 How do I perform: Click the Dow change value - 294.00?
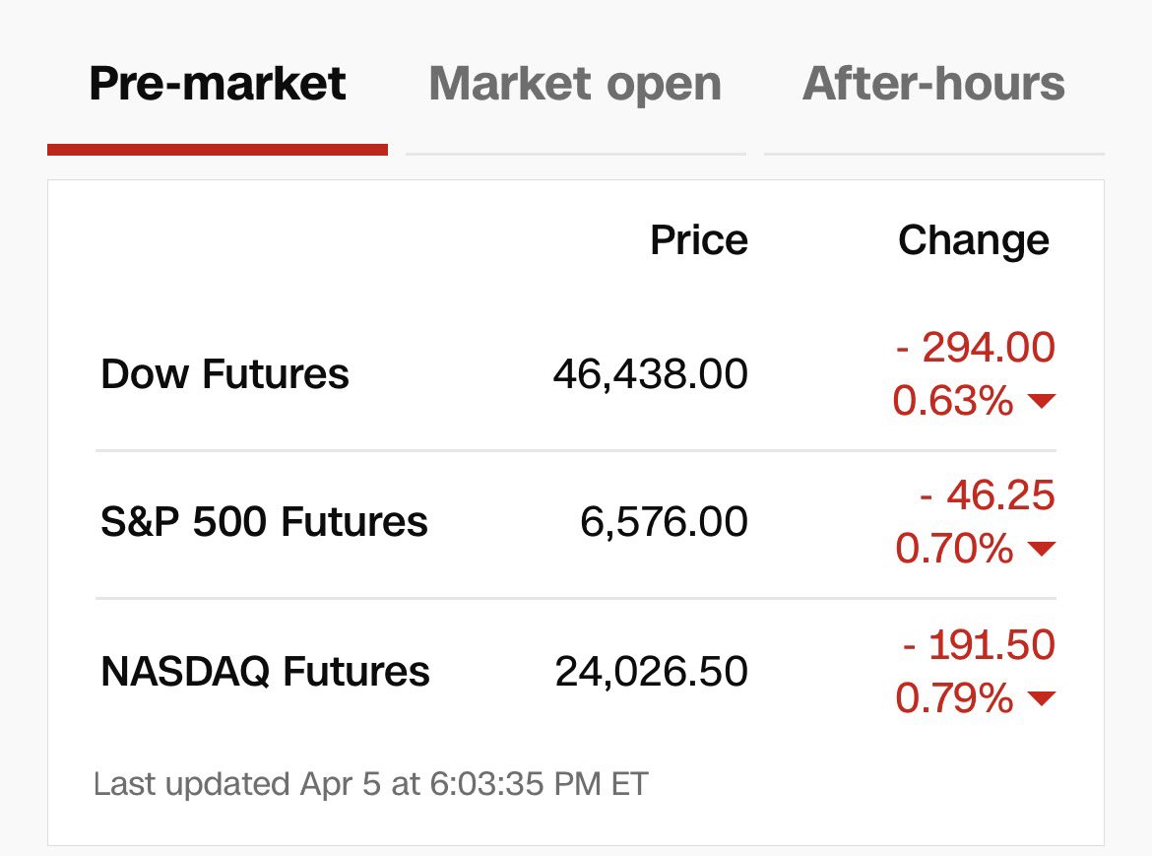coord(976,347)
